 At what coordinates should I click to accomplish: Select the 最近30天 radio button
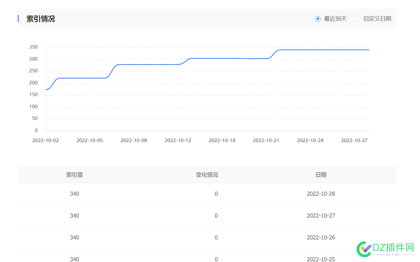[x=318, y=19]
